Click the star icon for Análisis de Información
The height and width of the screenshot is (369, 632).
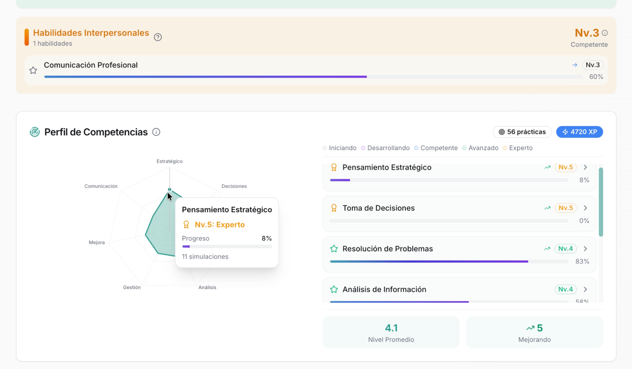point(334,289)
